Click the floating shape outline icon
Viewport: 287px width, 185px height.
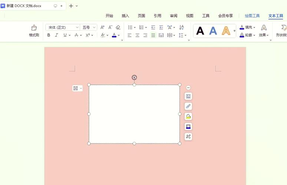(188, 127)
